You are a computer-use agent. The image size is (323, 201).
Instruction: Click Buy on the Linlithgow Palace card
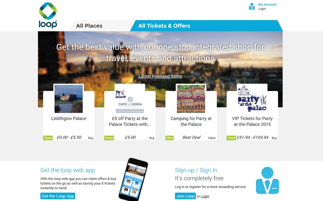click(x=91, y=138)
